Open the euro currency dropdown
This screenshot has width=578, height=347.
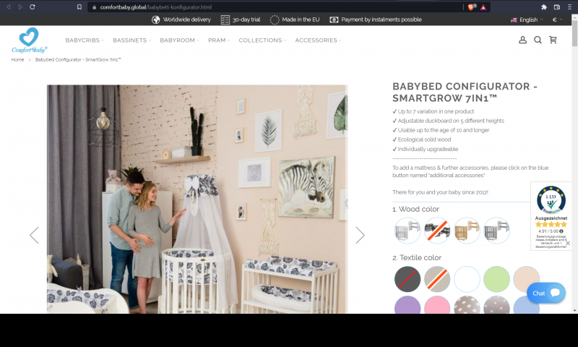pos(557,20)
